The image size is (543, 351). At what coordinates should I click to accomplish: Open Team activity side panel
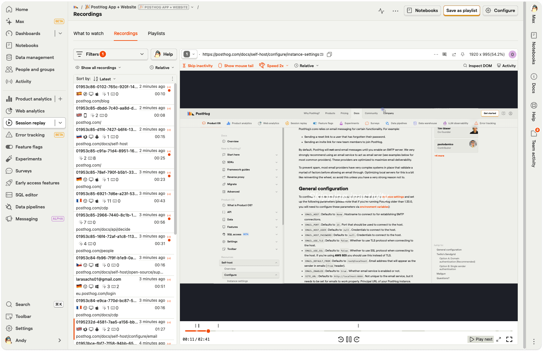point(534,148)
